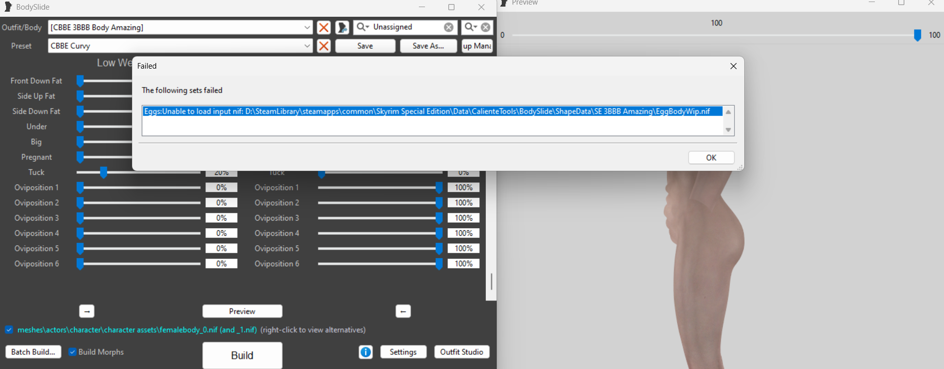944x369 pixels.
Task: Click the high weight Oviposition 3 percent field
Action: pos(464,218)
